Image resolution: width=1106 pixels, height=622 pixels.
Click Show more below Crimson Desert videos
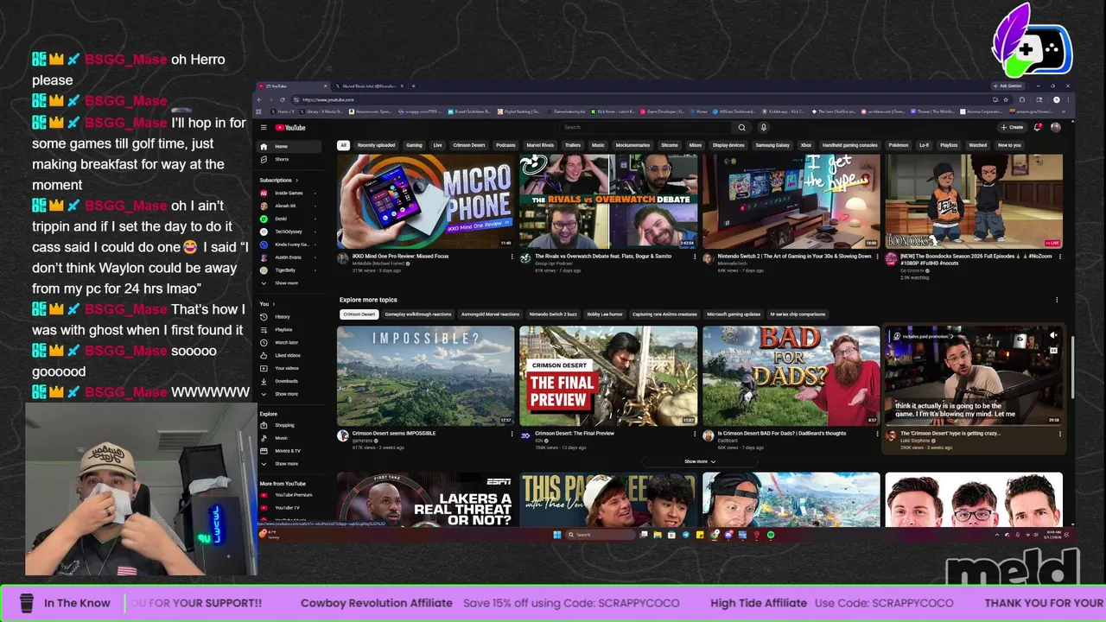coord(700,461)
